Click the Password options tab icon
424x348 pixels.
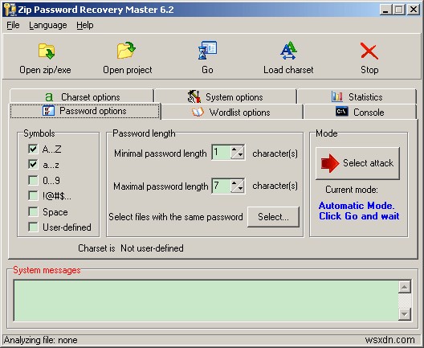pyautogui.click(x=48, y=111)
